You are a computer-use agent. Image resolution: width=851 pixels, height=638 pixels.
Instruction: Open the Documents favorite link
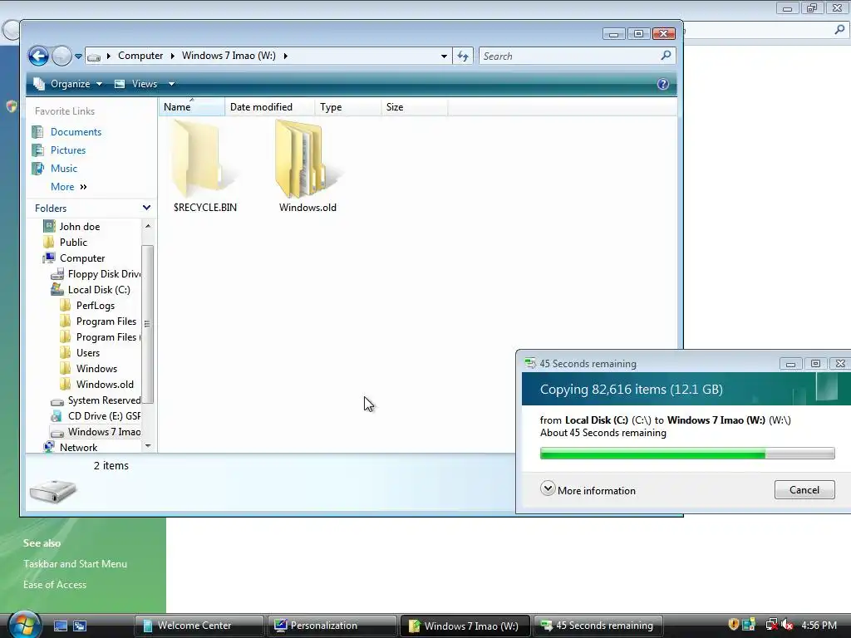coord(76,132)
